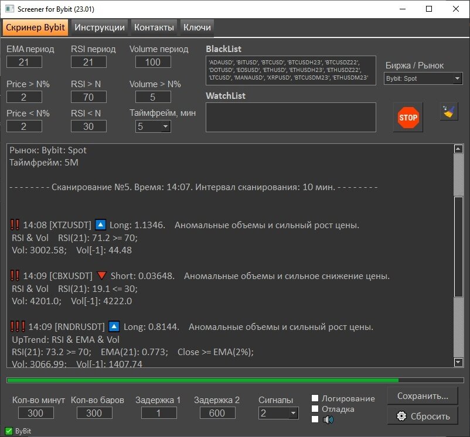
Task: Click the EMA период input field
Action: (x=24, y=62)
